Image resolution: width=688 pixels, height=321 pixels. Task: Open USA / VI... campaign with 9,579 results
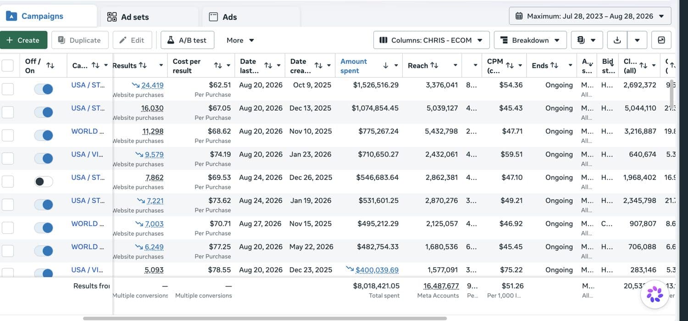88,154
